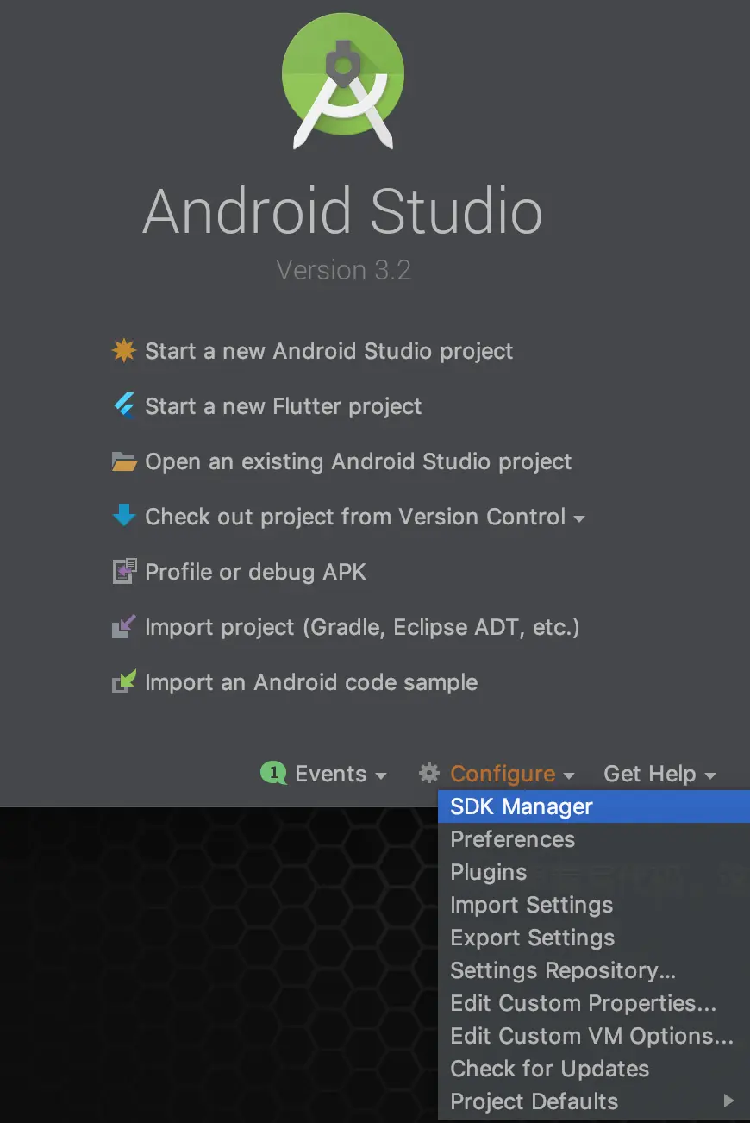This screenshot has height=1123, width=750.
Task: Open the Events dropdown
Action: pyautogui.click(x=341, y=774)
